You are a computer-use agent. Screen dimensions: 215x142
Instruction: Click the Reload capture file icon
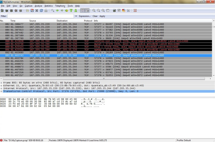tap(41, 11)
